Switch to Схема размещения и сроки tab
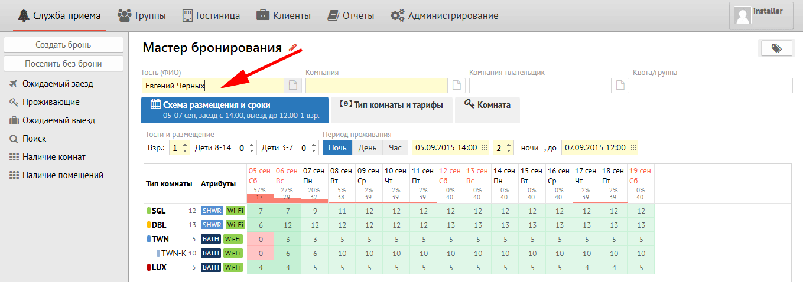 (235, 110)
